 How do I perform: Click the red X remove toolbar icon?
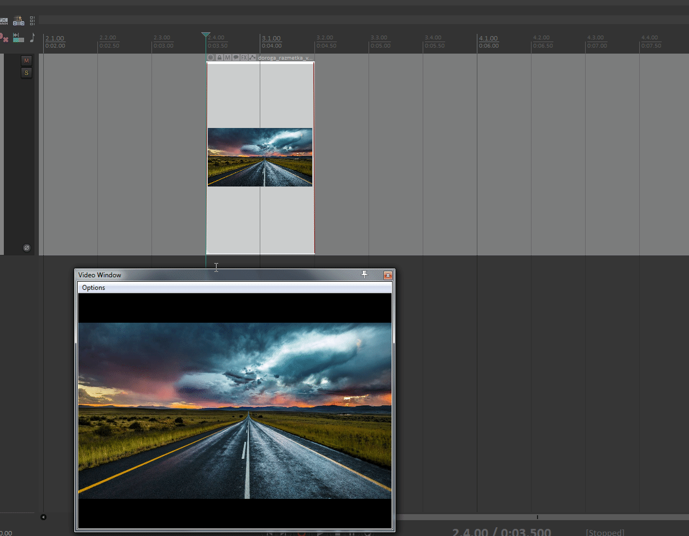(4, 37)
